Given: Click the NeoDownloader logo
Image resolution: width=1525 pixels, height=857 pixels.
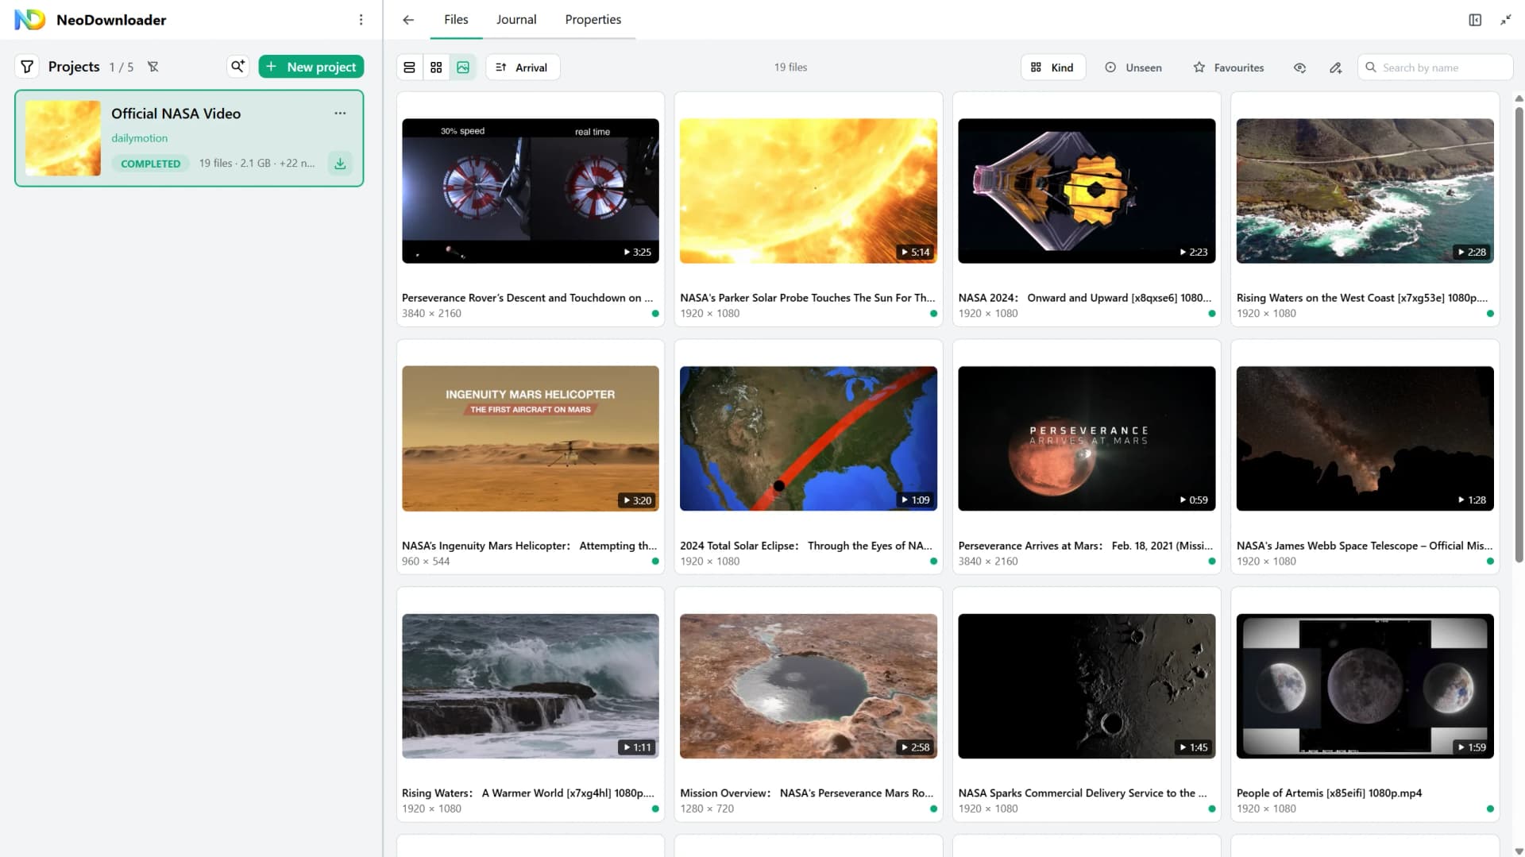Looking at the screenshot, I should (x=30, y=20).
